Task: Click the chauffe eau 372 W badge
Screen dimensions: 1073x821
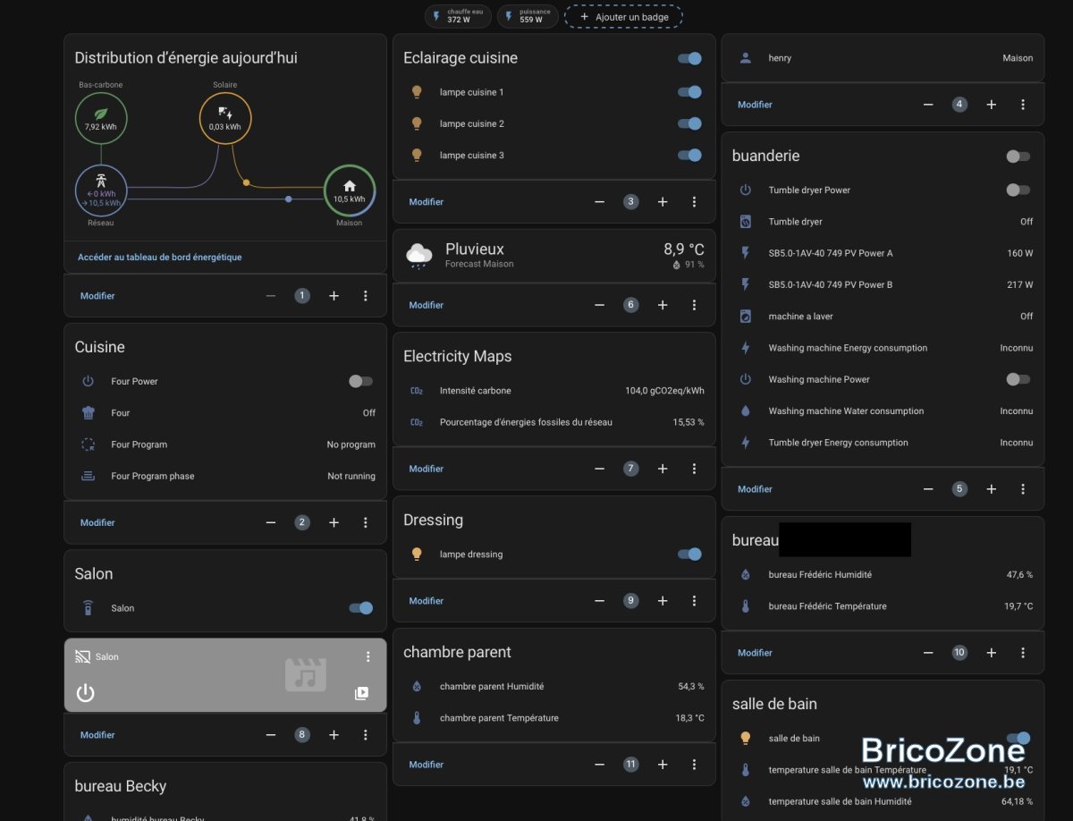Action: click(459, 15)
